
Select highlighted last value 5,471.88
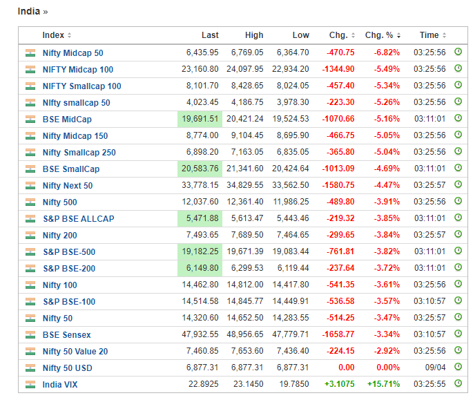pos(200,218)
